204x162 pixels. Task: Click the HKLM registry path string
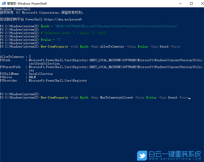click(116, 26)
